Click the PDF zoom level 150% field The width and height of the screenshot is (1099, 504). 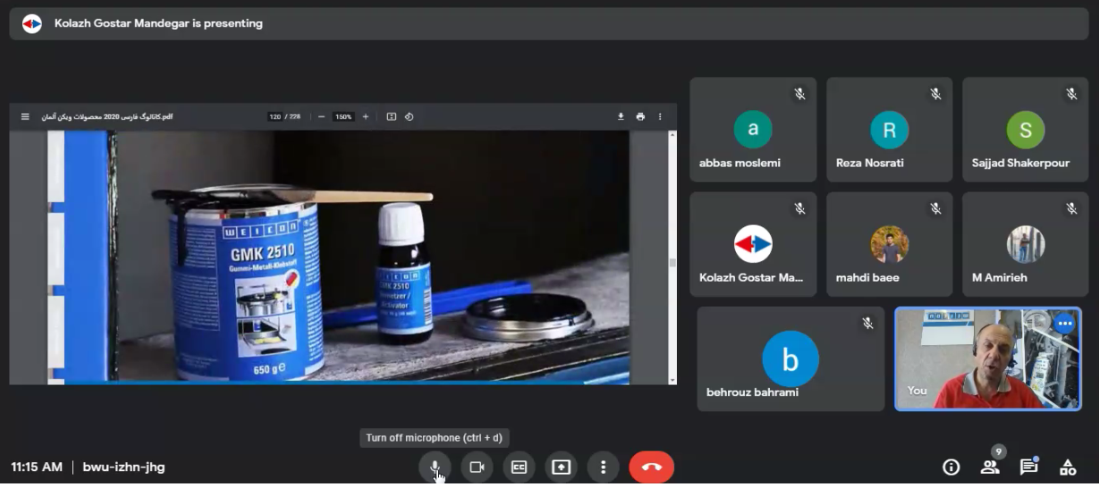pyautogui.click(x=344, y=116)
